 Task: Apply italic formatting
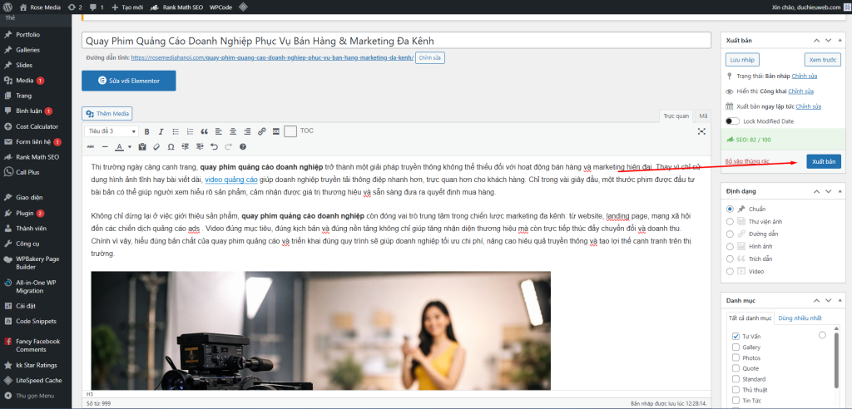[x=161, y=131]
